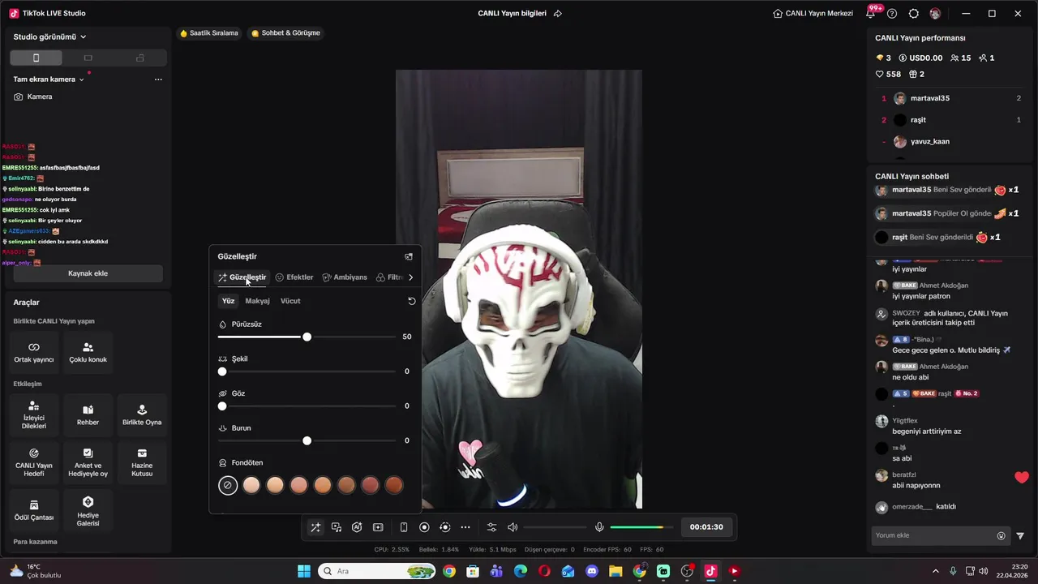
Task: Open the settings gear in title bar
Action: point(914,14)
